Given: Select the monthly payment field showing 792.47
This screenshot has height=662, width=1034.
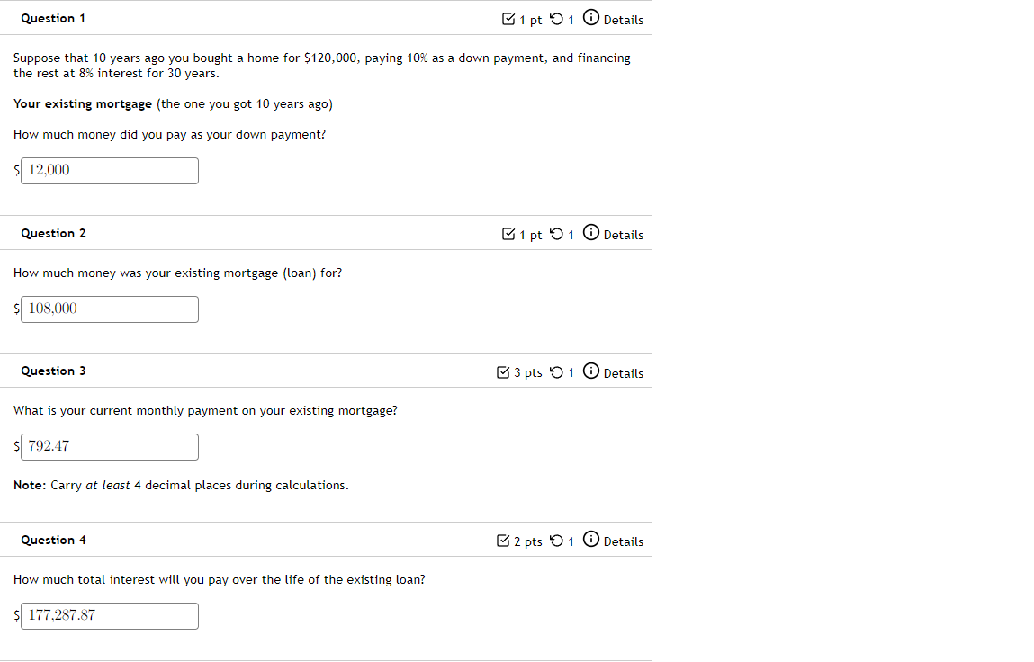Looking at the screenshot, I should point(109,446).
